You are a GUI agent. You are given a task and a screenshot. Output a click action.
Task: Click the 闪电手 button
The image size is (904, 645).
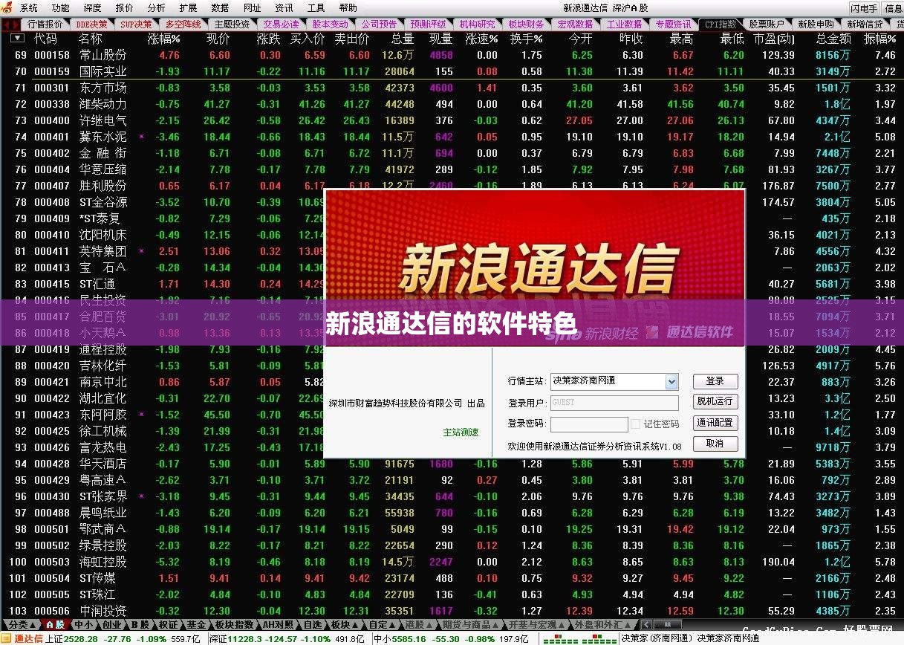pyautogui.click(x=864, y=8)
